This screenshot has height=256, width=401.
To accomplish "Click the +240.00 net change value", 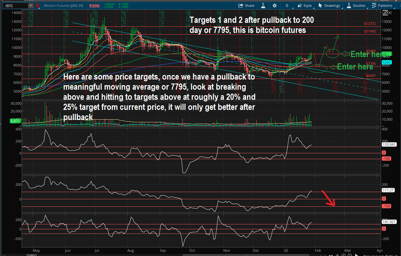I will click(x=108, y=4).
